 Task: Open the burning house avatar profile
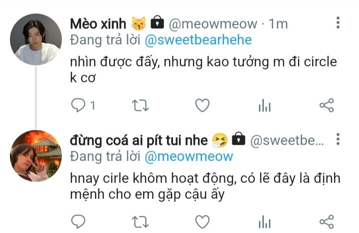[x=36, y=156]
